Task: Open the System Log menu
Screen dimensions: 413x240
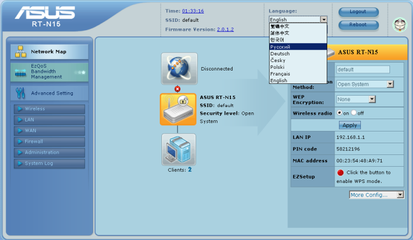Action: pyautogui.click(x=49, y=163)
